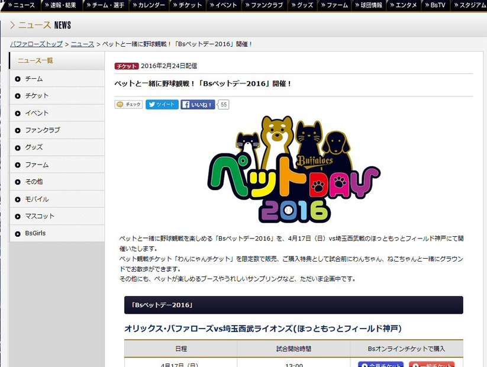Viewport: 487px width, 367px height.
Task: Click the mixi チェック share button
Action: click(x=128, y=105)
